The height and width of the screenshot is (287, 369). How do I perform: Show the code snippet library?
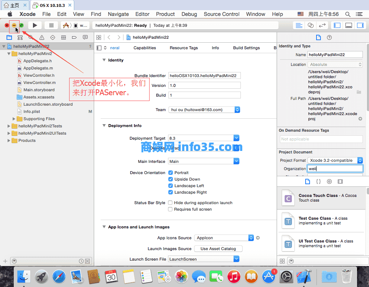[x=318, y=181]
